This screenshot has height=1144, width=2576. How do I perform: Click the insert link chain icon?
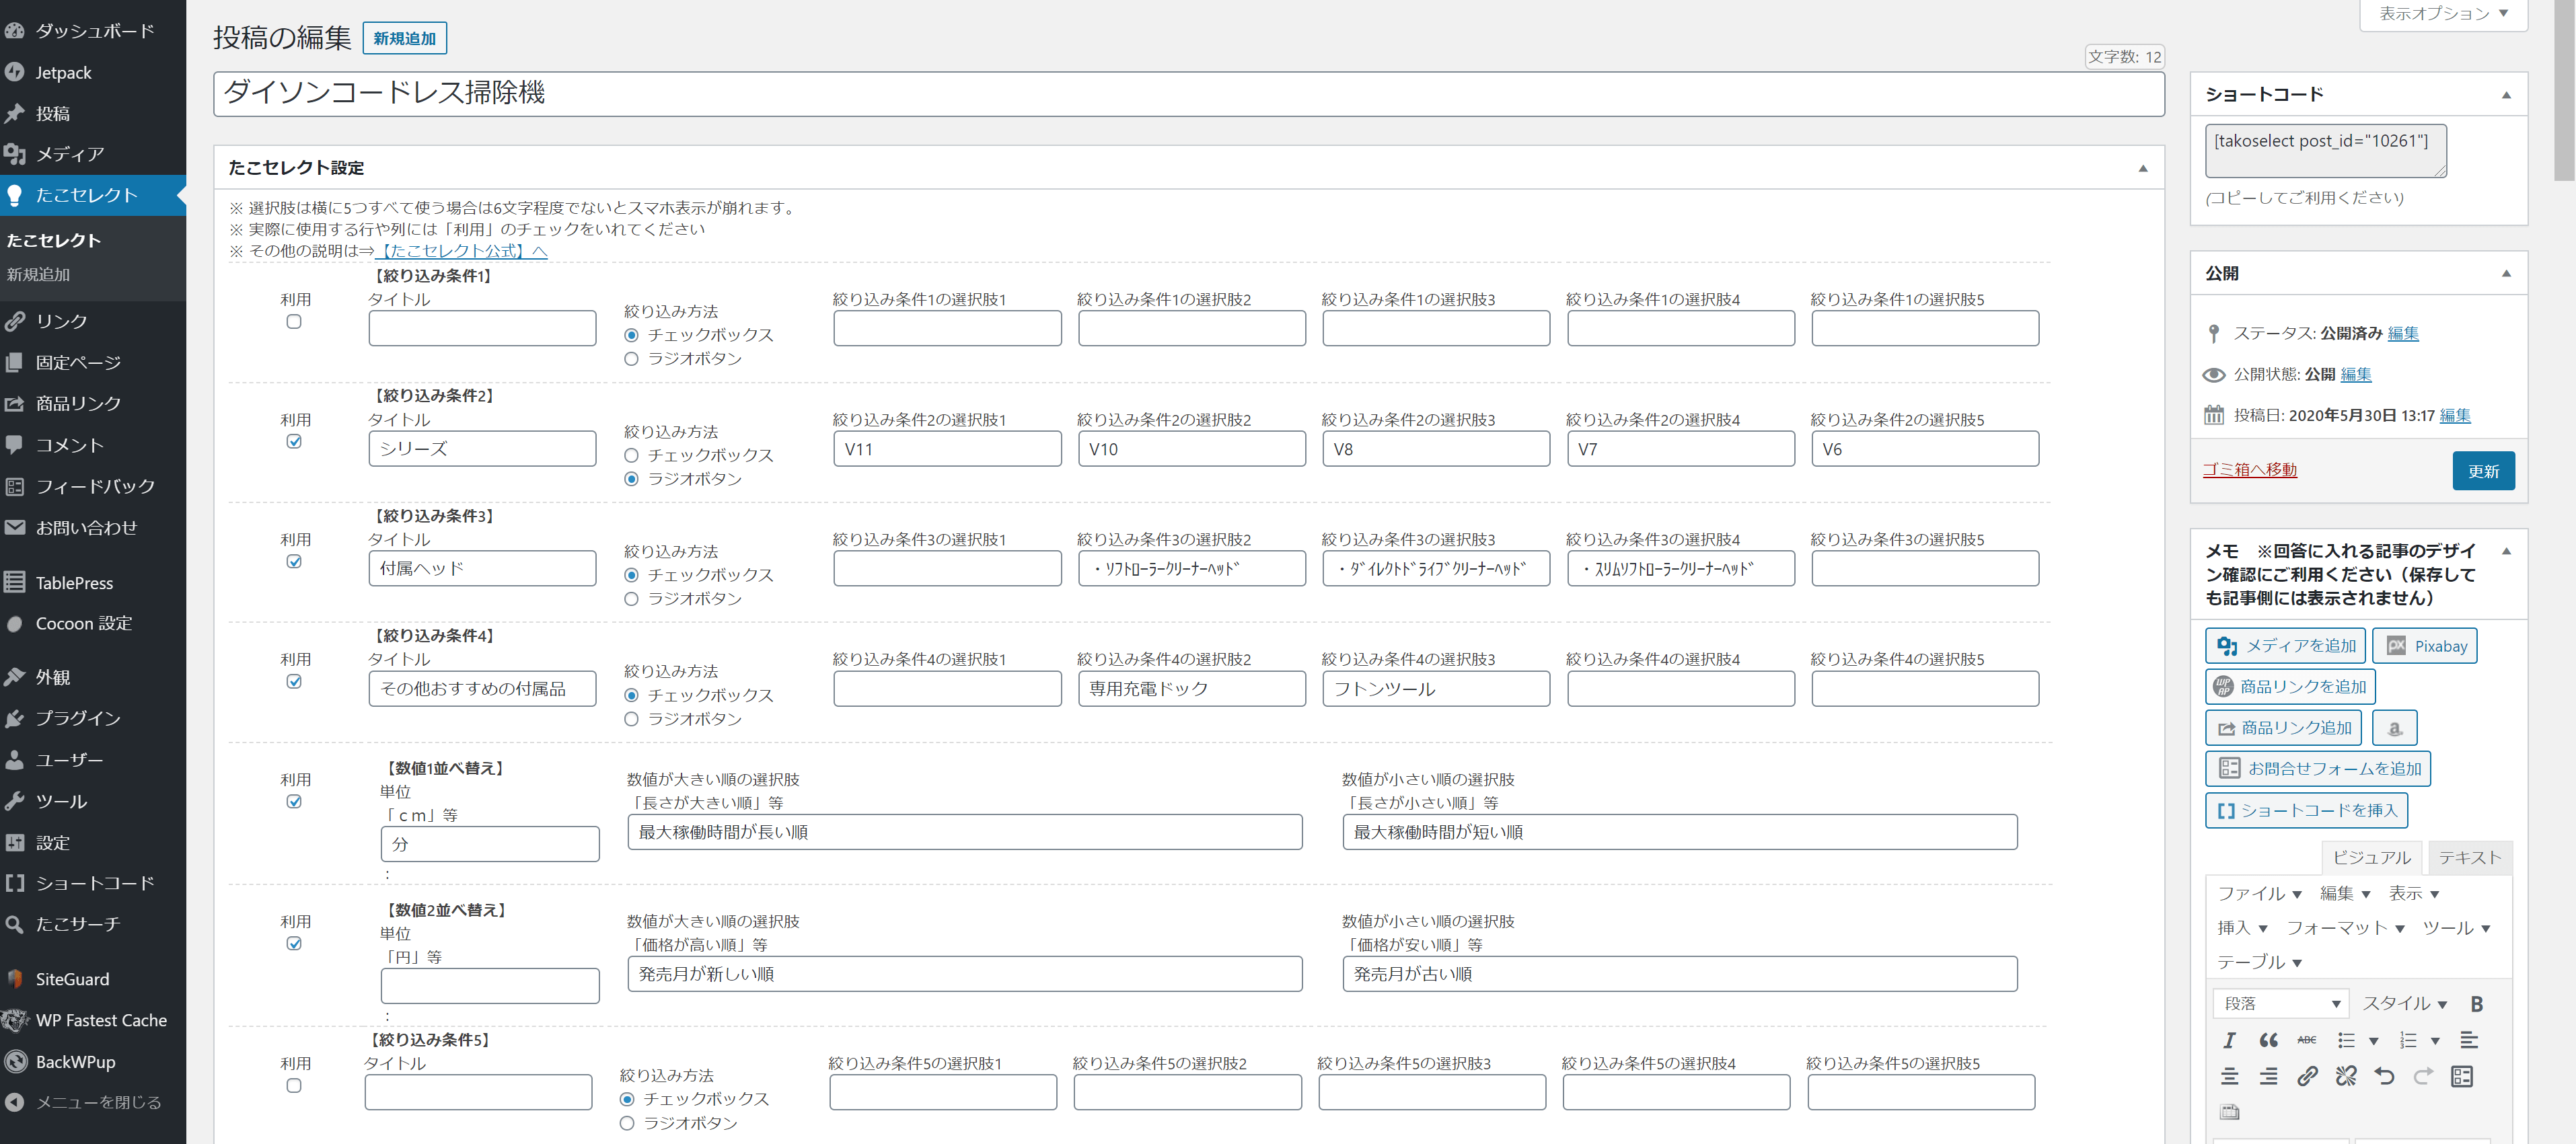2307,1076
